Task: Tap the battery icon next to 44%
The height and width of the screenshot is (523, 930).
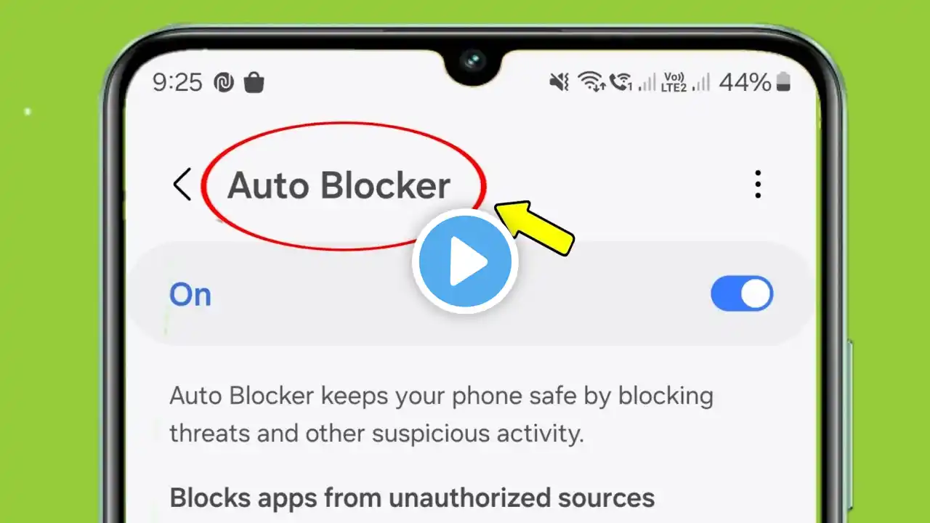Action: pyautogui.click(x=783, y=82)
